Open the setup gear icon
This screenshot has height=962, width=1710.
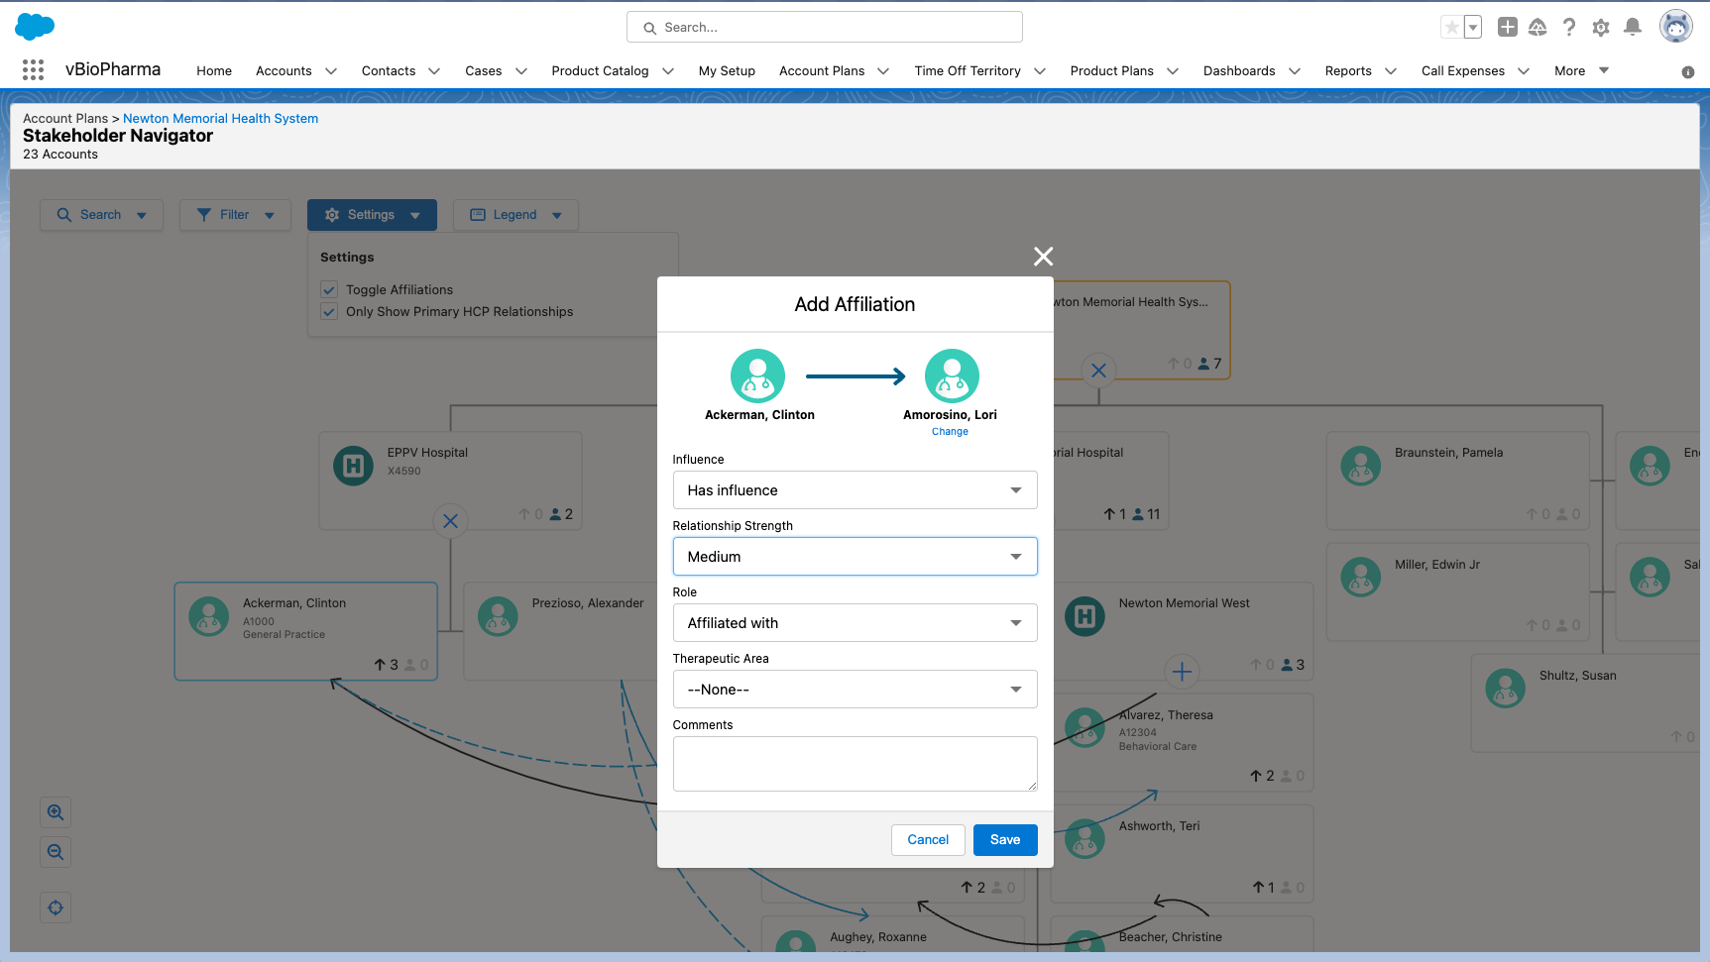[x=1600, y=28]
